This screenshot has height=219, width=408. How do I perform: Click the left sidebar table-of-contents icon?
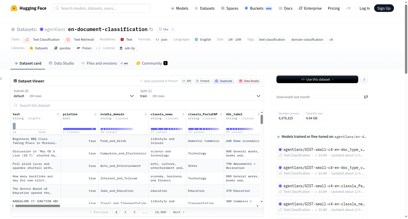click(1, 79)
